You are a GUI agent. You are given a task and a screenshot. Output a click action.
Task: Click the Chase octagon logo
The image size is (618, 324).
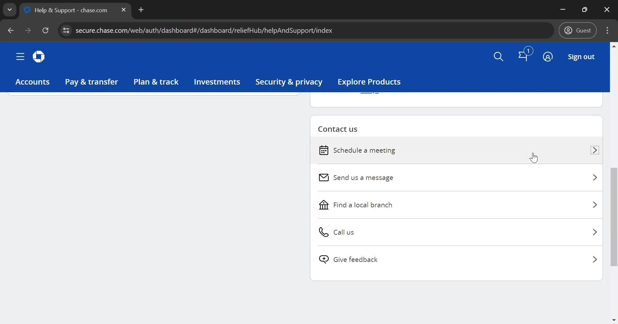[39, 57]
